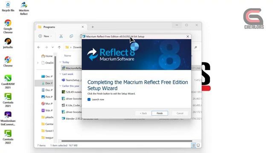Go up one folder in File Explorer
The height and width of the screenshot is (153, 273).
[59, 47]
